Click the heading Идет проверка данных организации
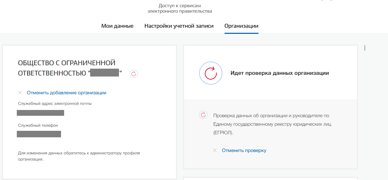Screen dimensions: 388x180 (x=280, y=73)
